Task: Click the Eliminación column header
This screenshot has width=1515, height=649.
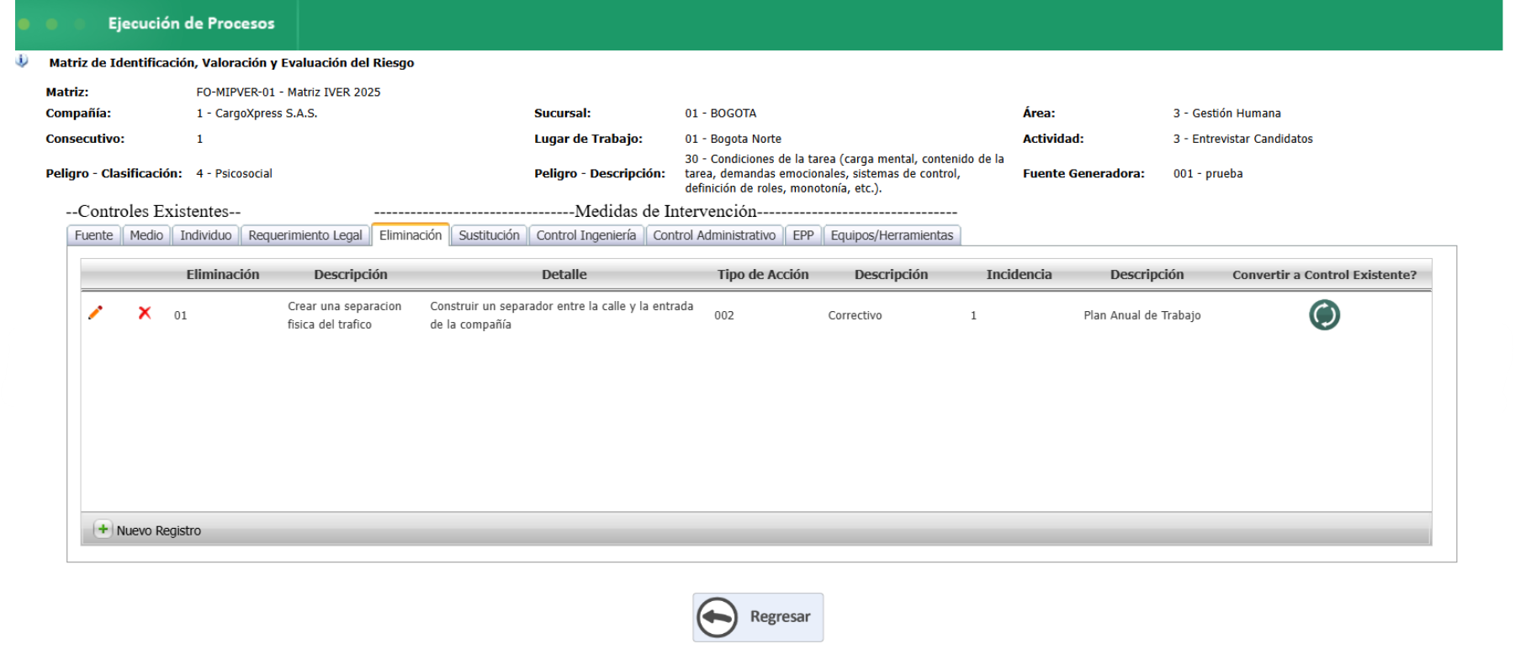Action: (223, 275)
